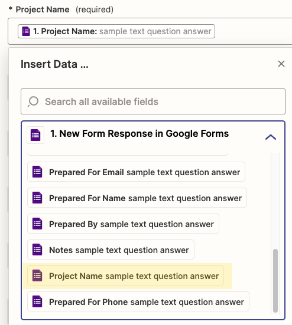Viewport: 292px width, 325px height.
Task: Click the Forms icon beside Prepared By
Action: [x=37, y=224]
